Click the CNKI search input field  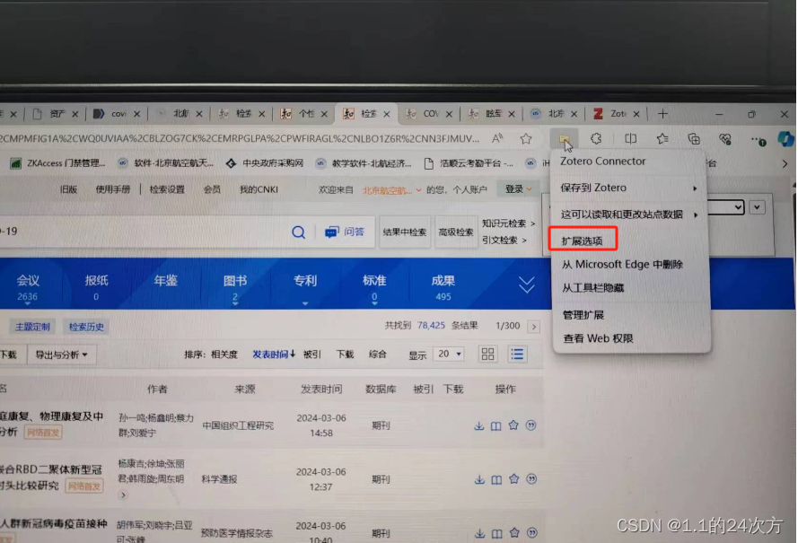pyautogui.click(x=143, y=232)
